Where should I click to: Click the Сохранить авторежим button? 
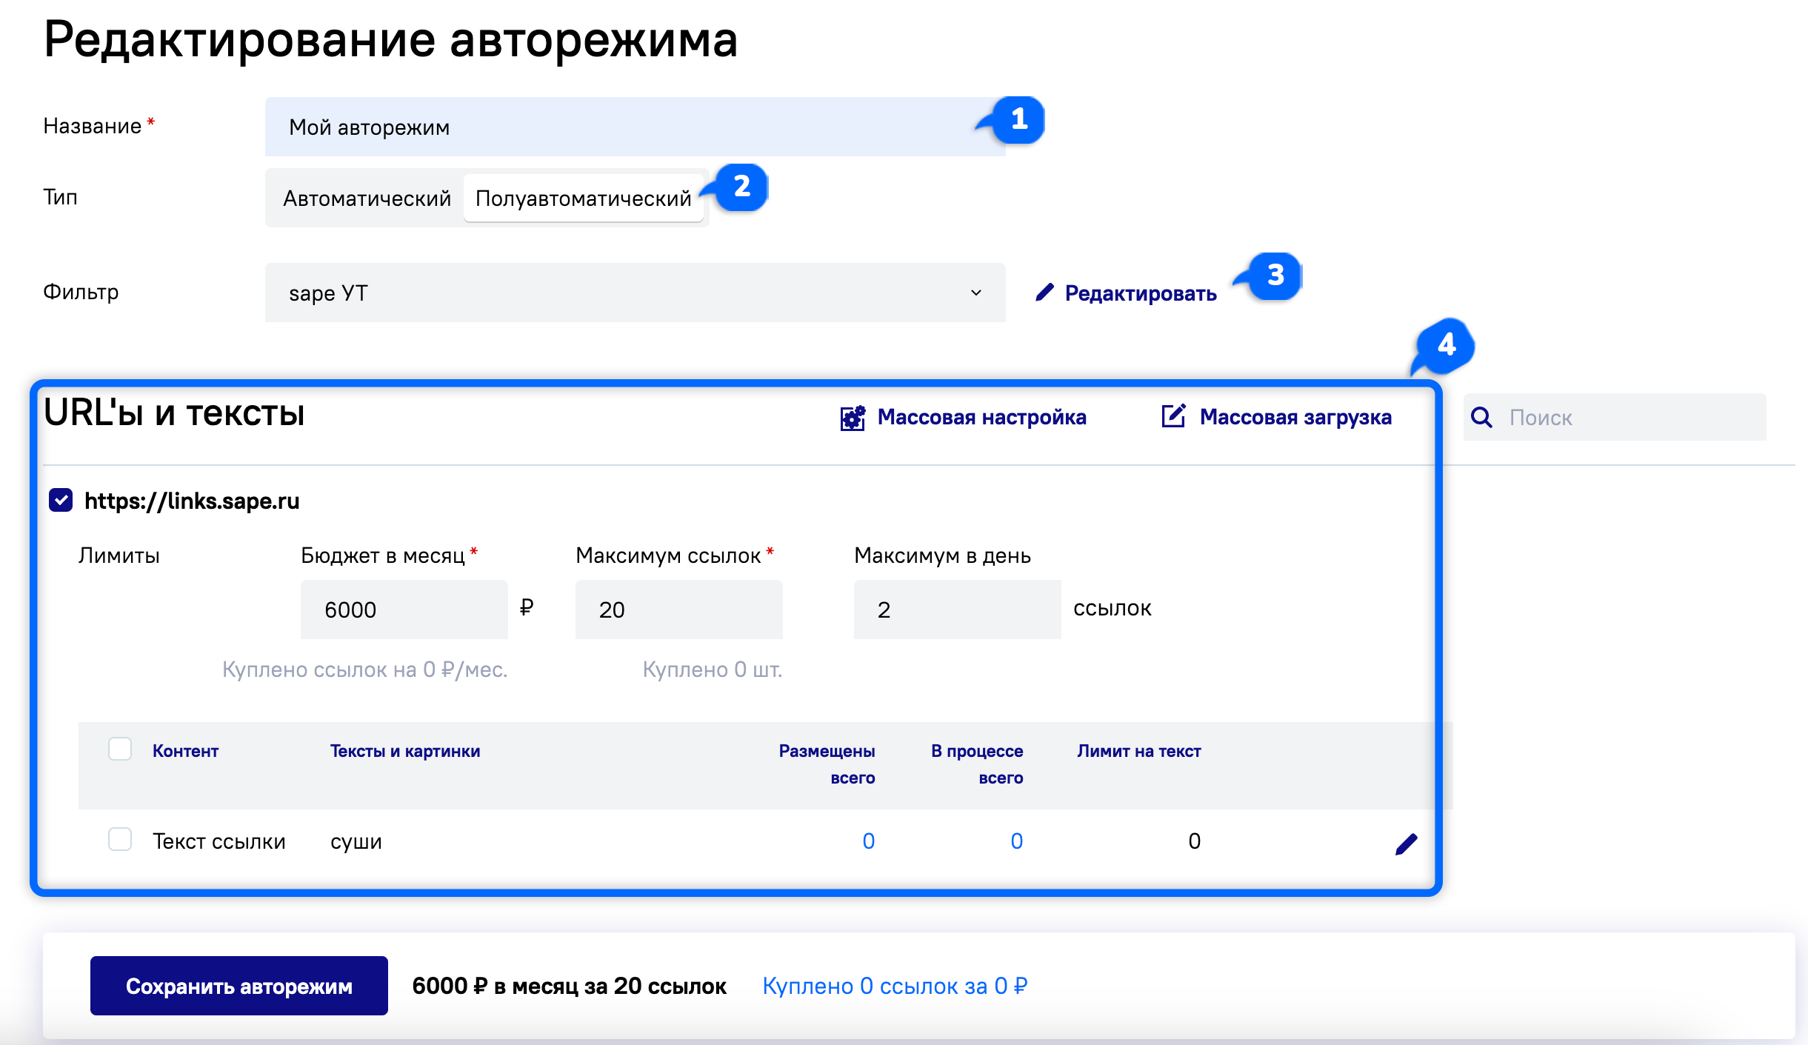239,986
